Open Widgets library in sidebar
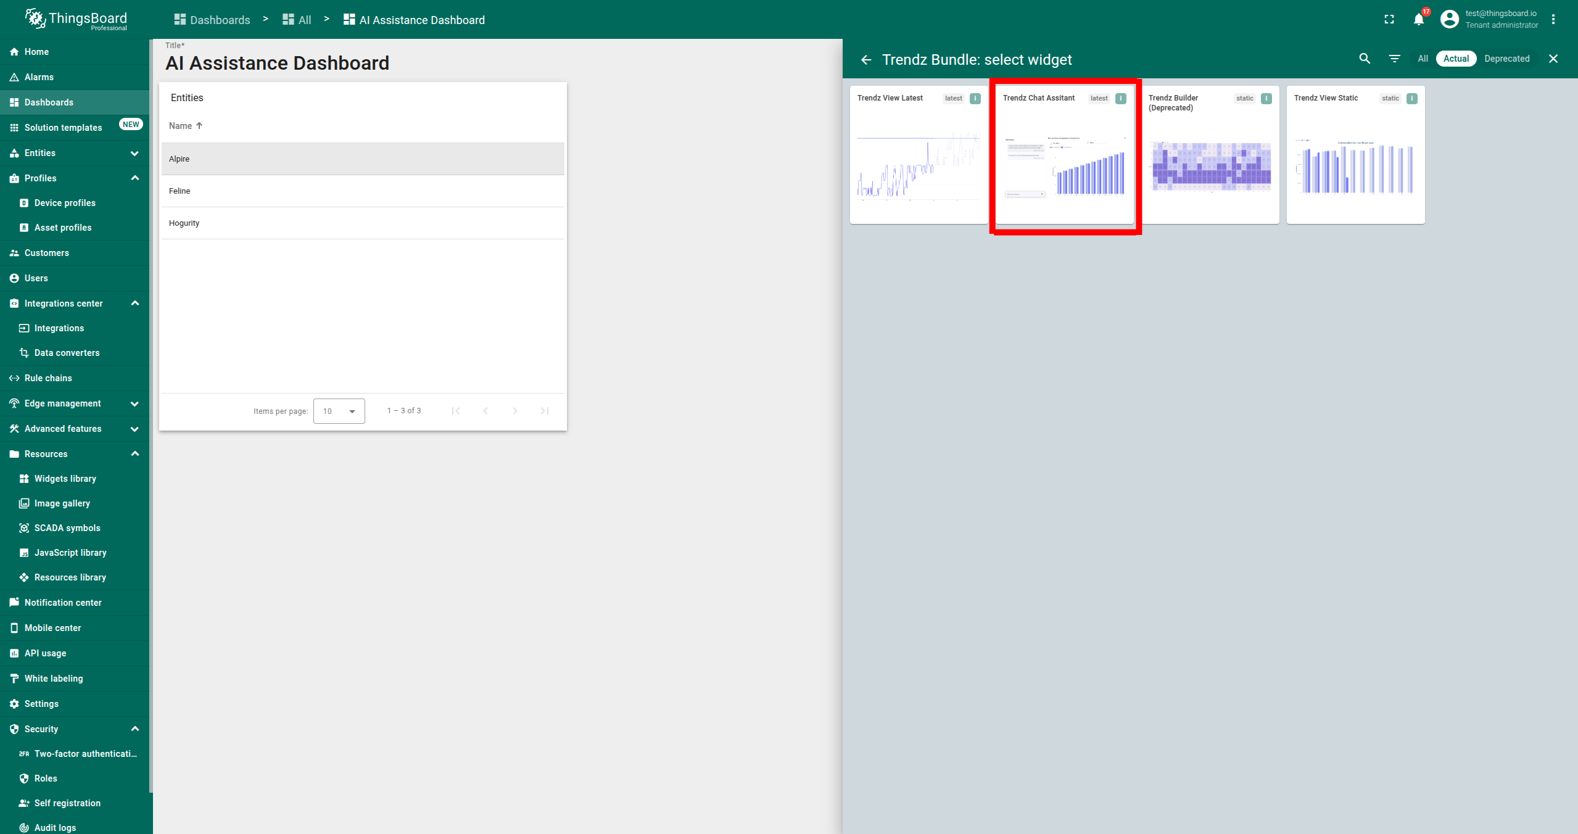The width and height of the screenshot is (1578, 834). (65, 479)
